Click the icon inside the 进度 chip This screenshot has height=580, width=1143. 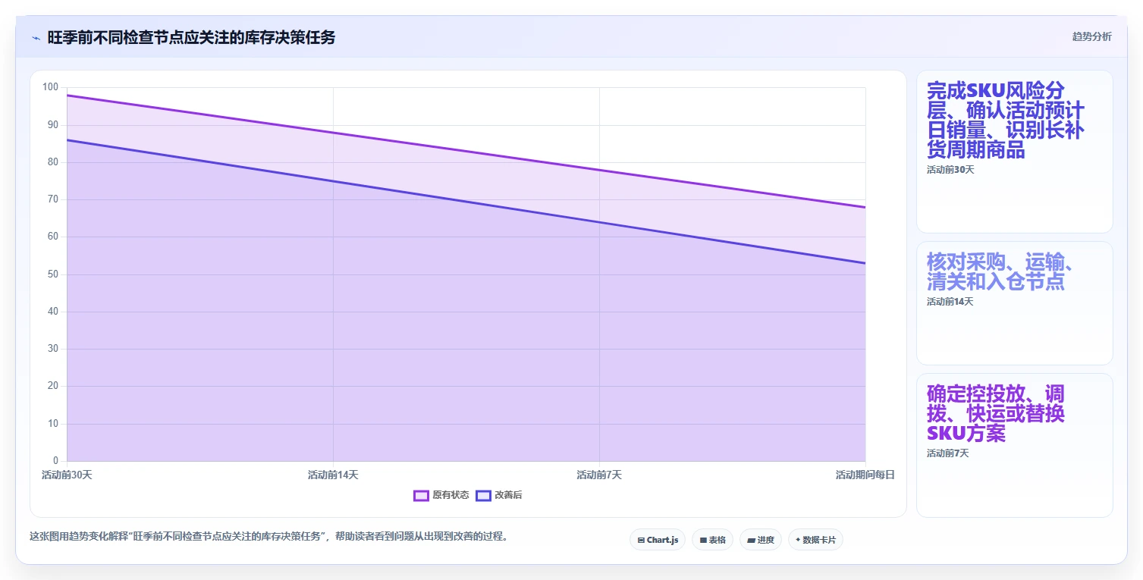[x=751, y=541]
